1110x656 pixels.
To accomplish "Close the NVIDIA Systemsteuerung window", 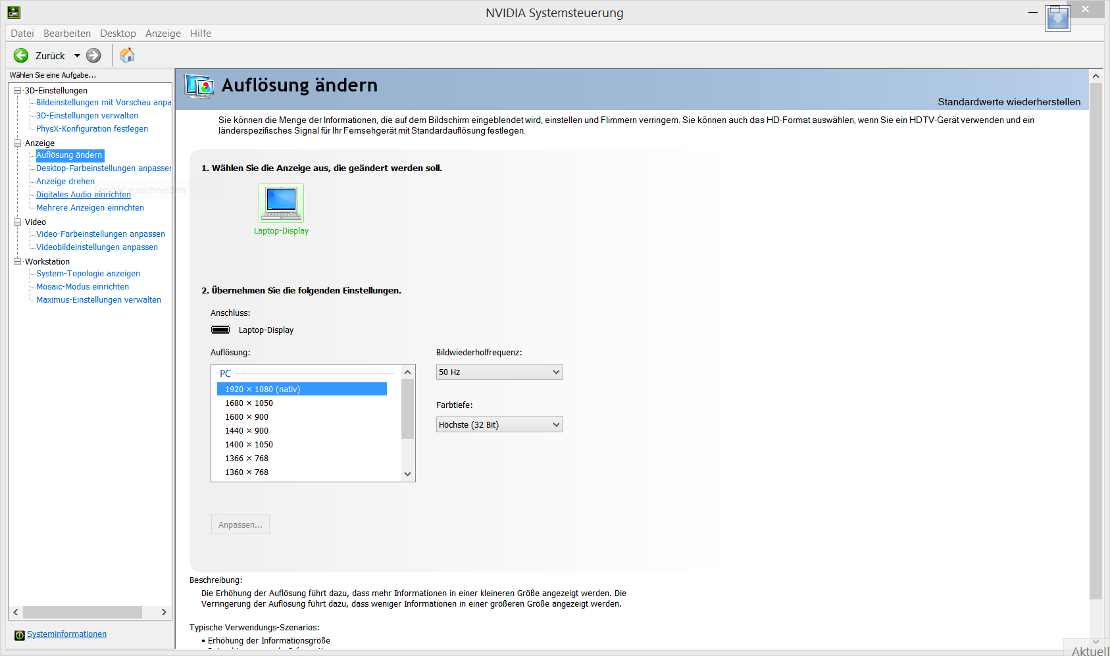I will [1086, 9].
